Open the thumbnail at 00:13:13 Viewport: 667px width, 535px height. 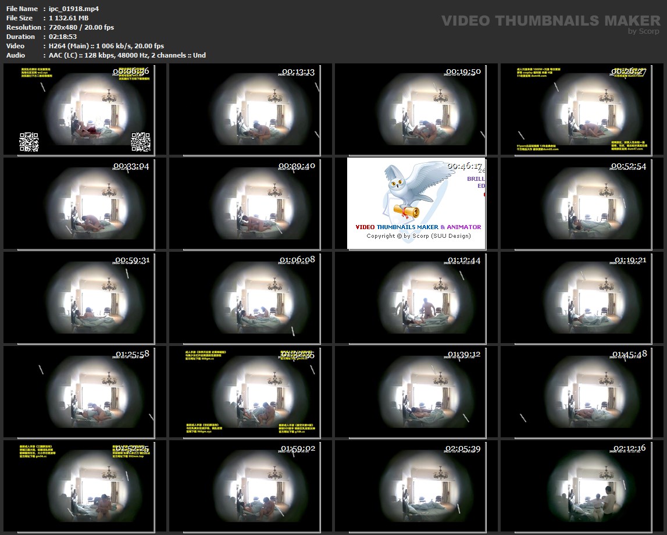[251, 109]
